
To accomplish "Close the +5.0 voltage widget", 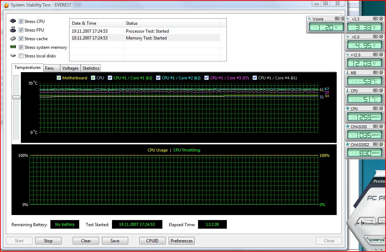I will [381, 37].
